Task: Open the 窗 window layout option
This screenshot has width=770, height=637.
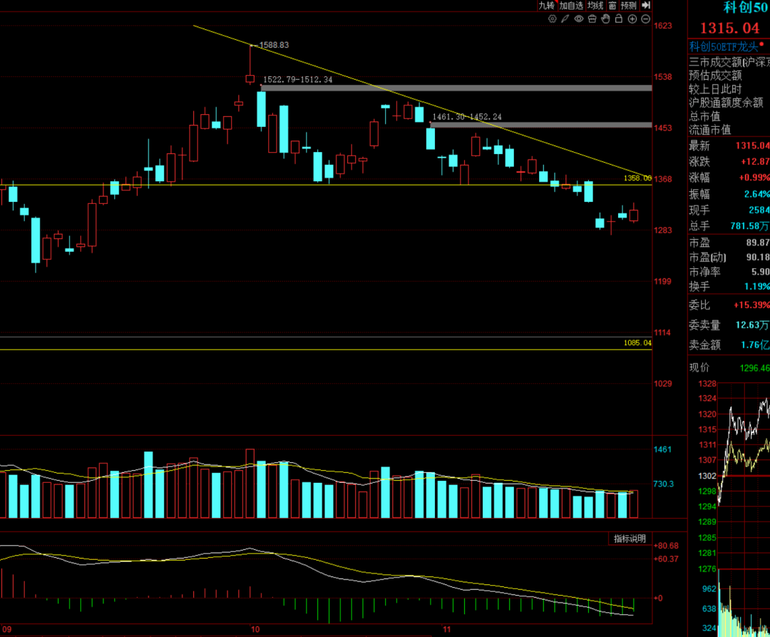Action: point(612,5)
